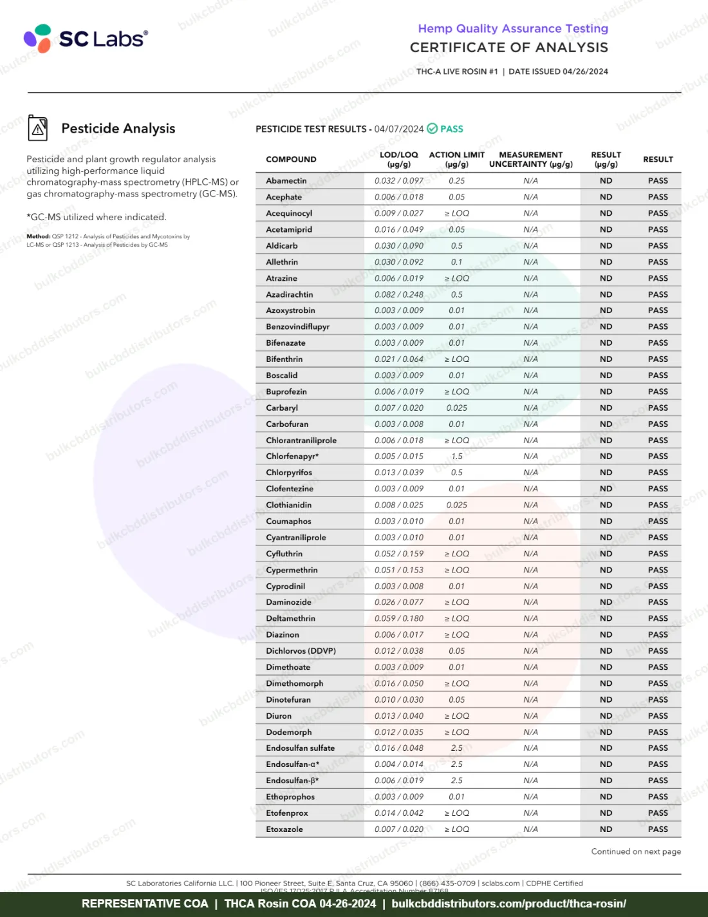Image resolution: width=708 pixels, height=917 pixels.
Task: Click the Abamectin compound row
Action: click(x=469, y=181)
